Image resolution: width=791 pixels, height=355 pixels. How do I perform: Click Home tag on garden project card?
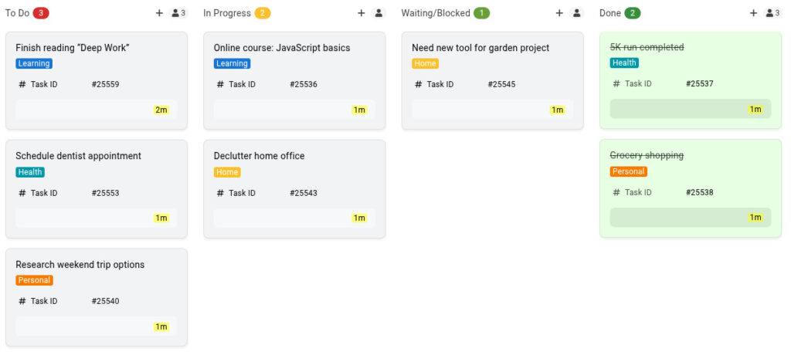tap(426, 63)
